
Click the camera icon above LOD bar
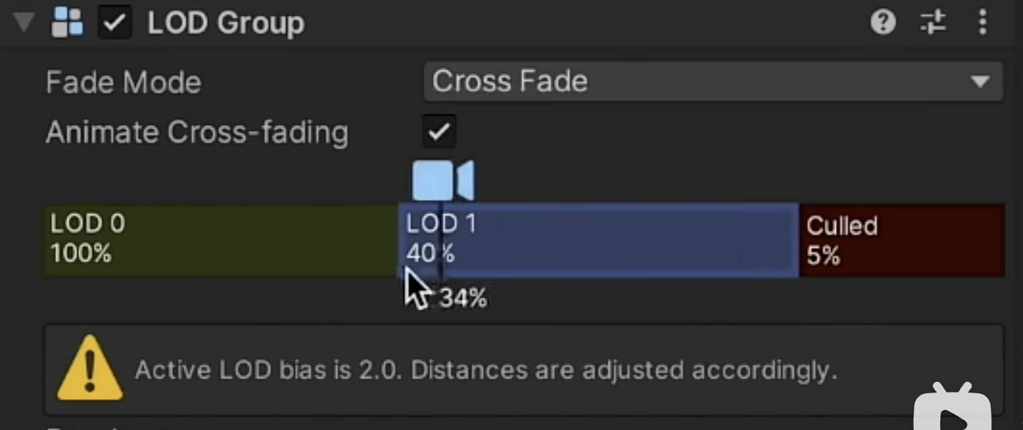442,180
